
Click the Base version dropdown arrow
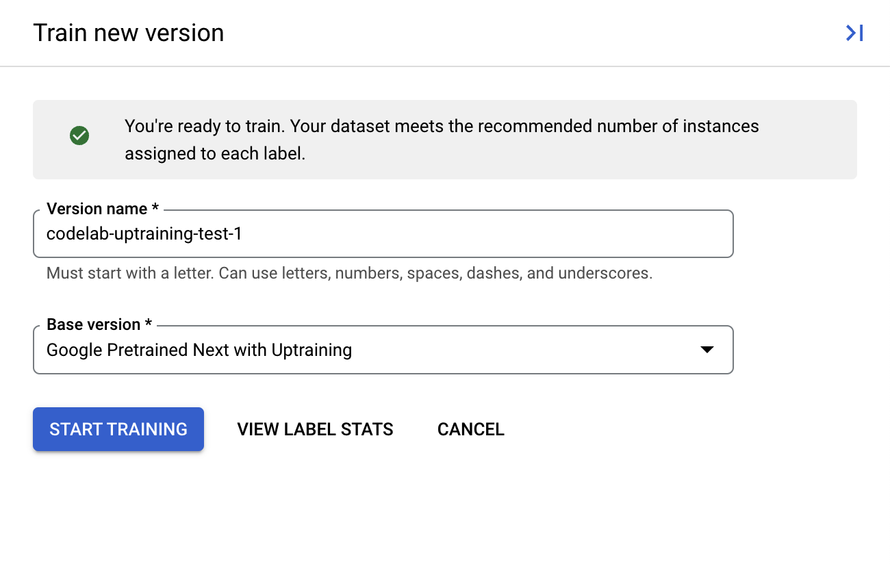[x=707, y=350]
